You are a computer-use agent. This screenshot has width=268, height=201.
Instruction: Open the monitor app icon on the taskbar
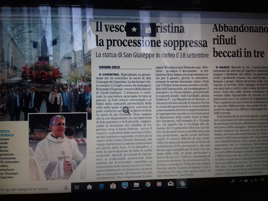[x=125, y=185]
